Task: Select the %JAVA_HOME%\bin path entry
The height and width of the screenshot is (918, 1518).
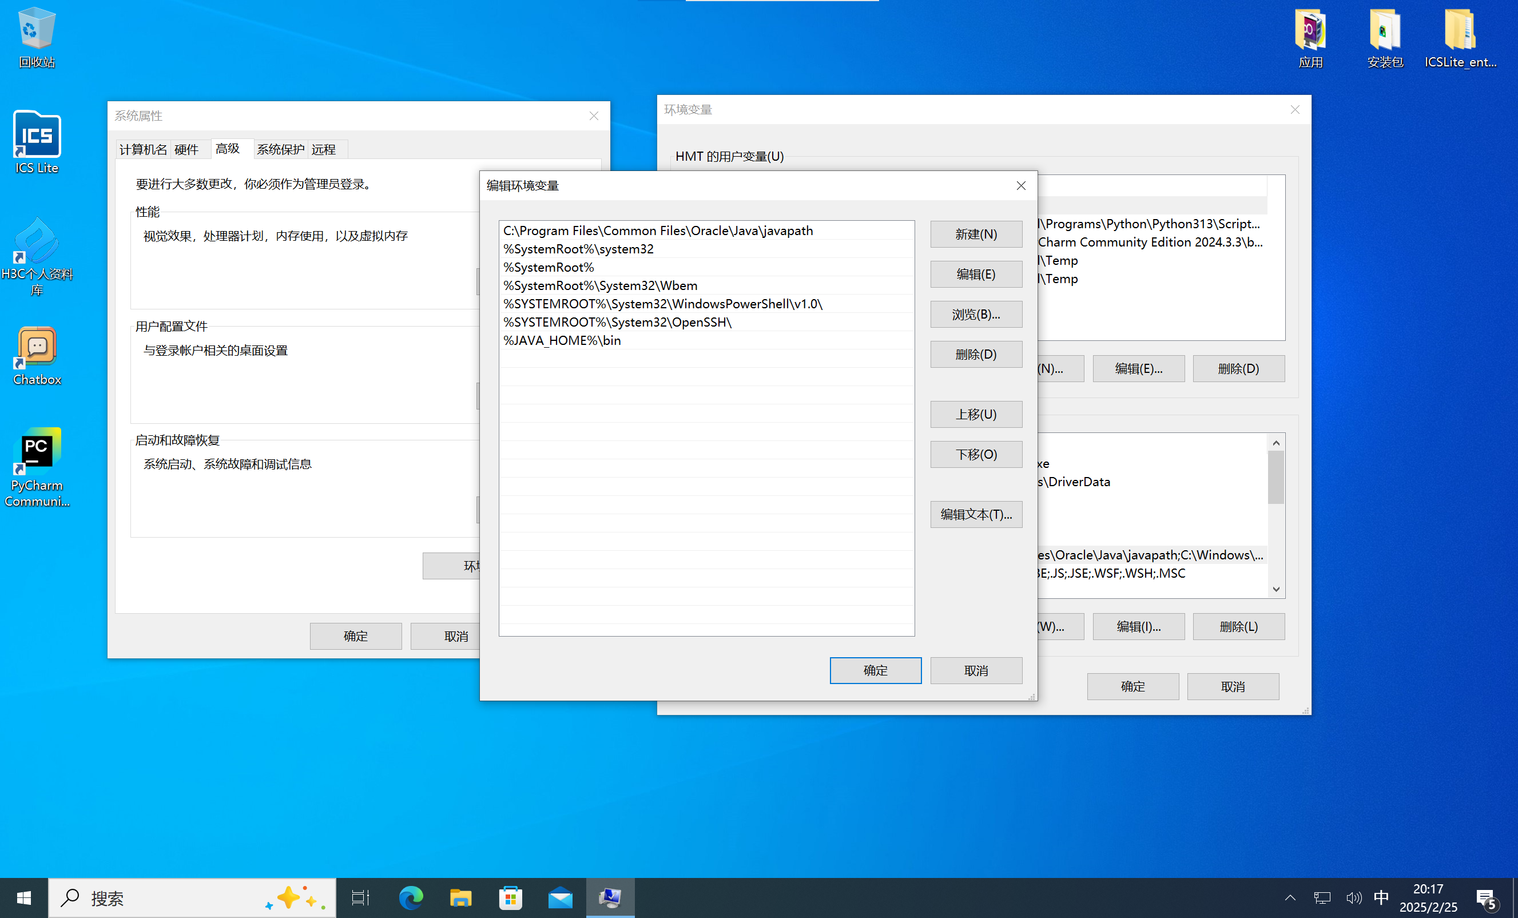Action: 562,340
